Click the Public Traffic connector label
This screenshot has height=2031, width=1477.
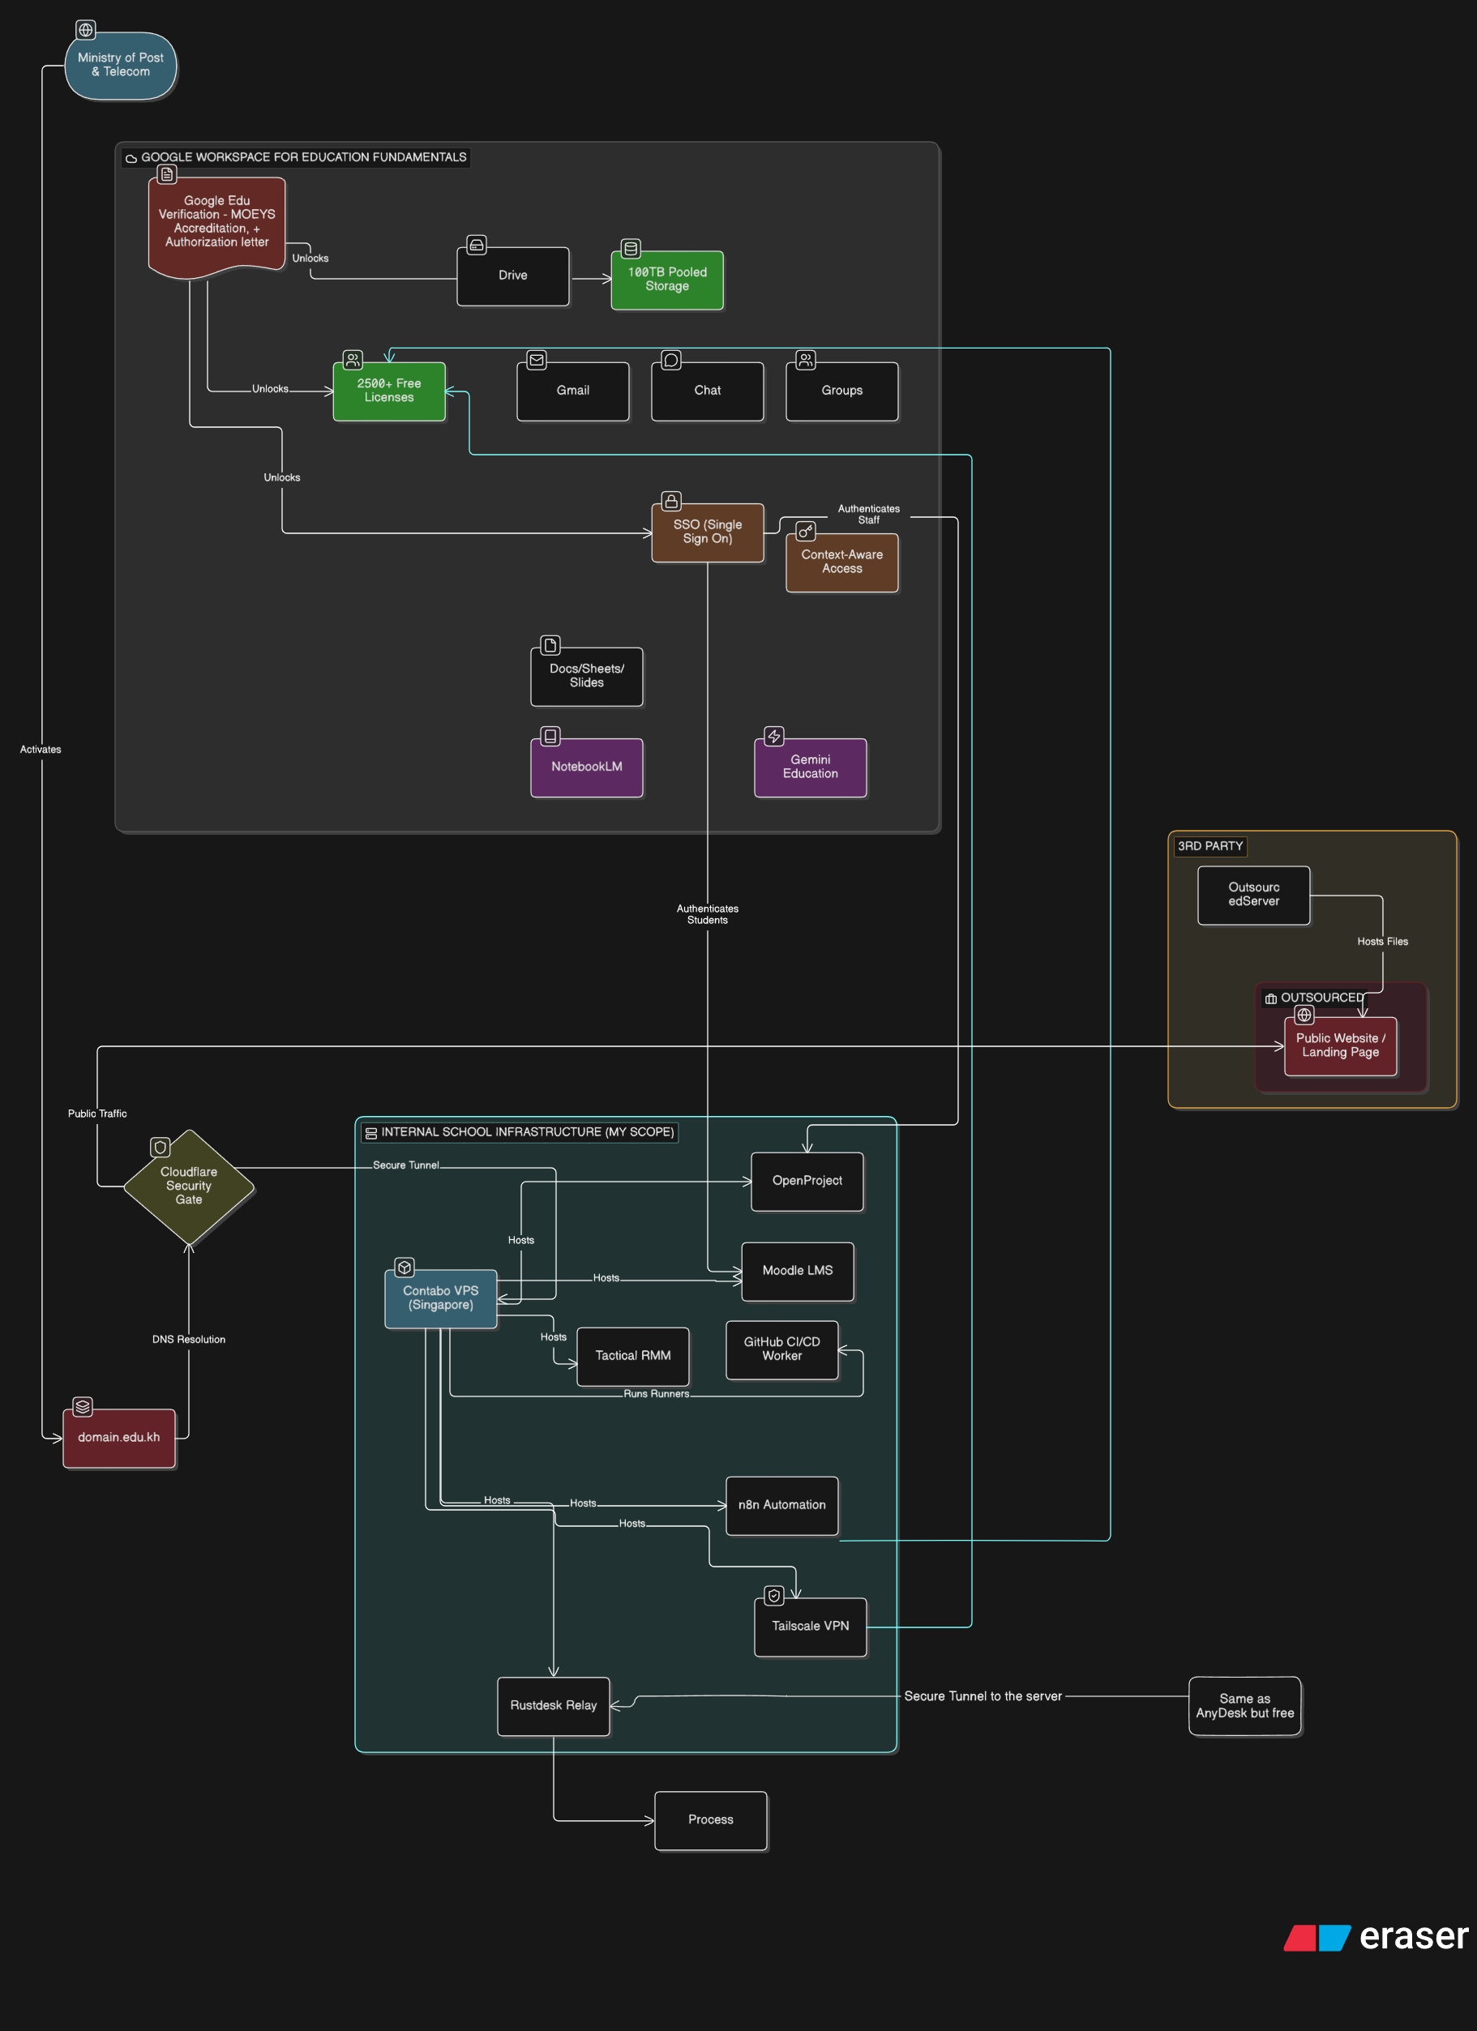click(x=96, y=1114)
